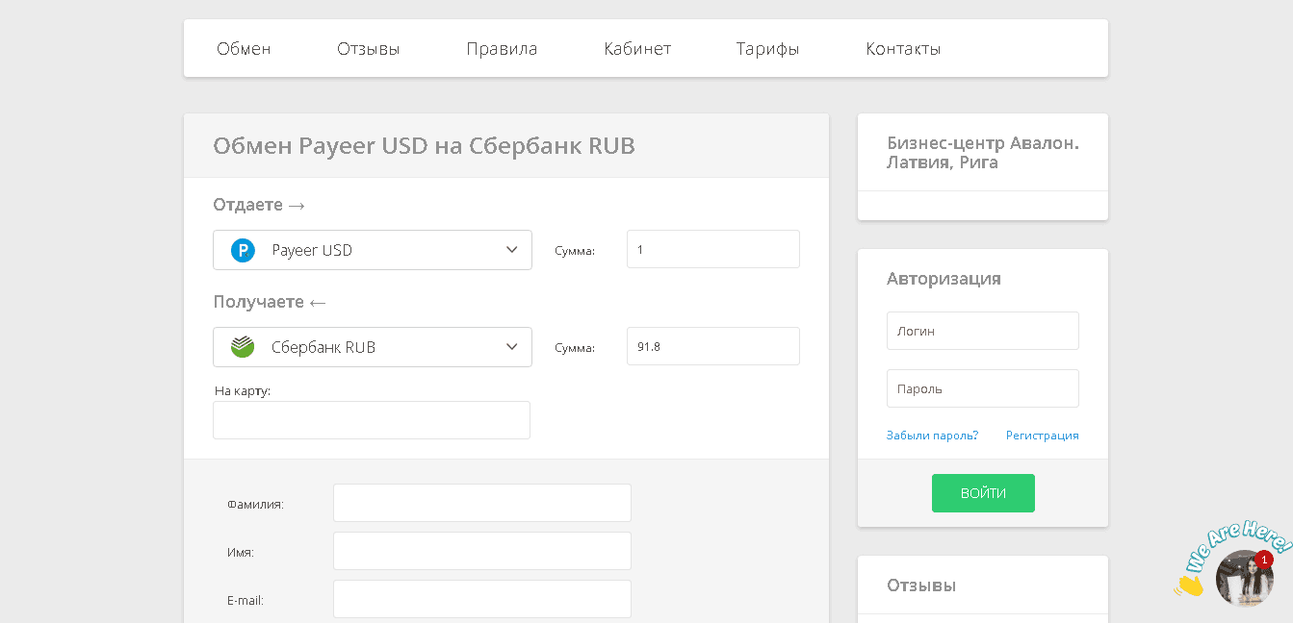This screenshot has width=1293, height=623.
Task: Expand the Сбербанк RUB currency dropdown
Action: pos(373,347)
